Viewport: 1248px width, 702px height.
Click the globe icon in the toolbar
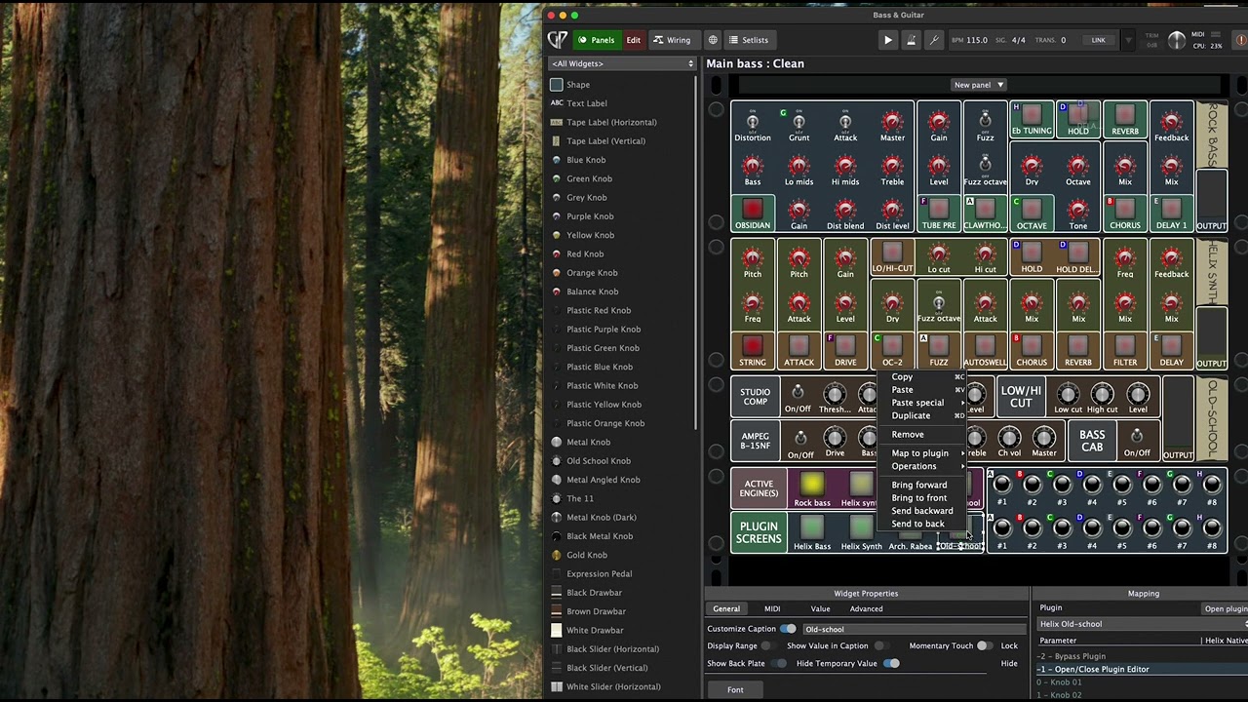[713, 40]
